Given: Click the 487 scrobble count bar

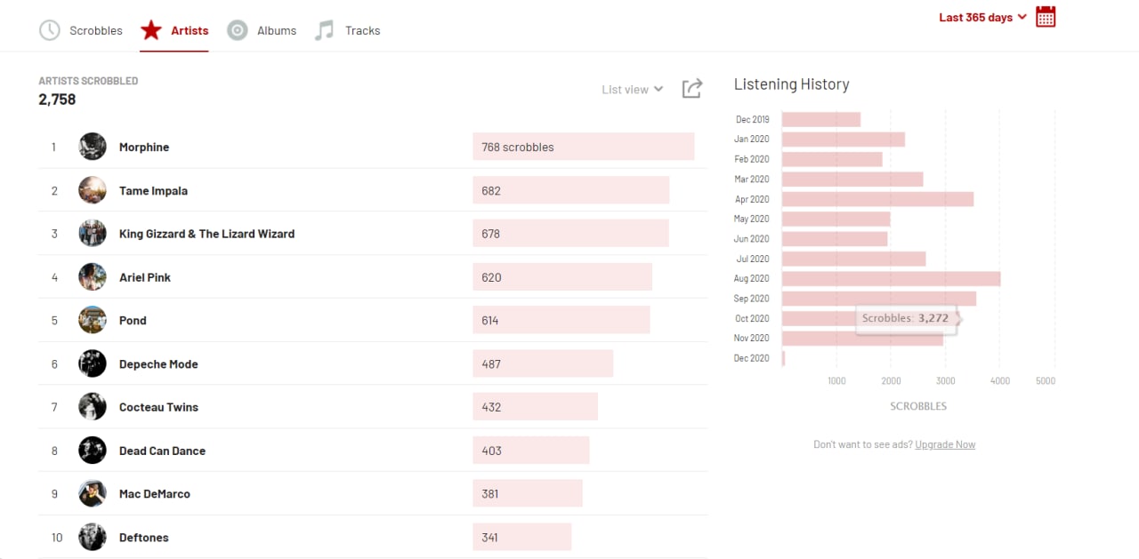Looking at the screenshot, I should pyautogui.click(x=543, y=363).
